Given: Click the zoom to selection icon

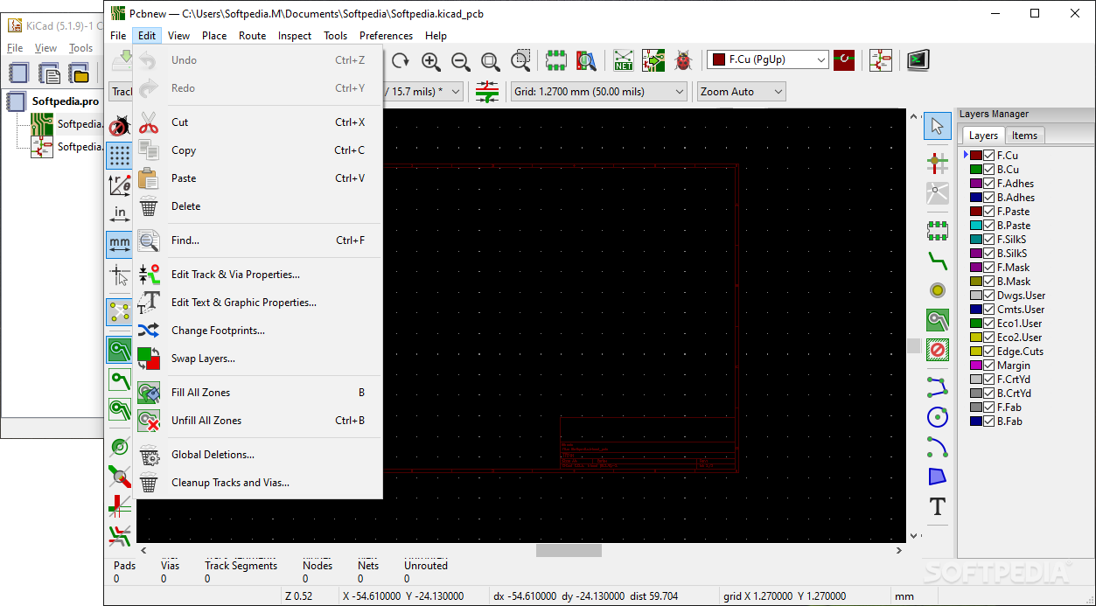Looking at the screenshot, I should tap(520, 60).
